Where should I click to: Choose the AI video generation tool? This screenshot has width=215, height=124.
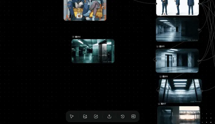point(96,117)
